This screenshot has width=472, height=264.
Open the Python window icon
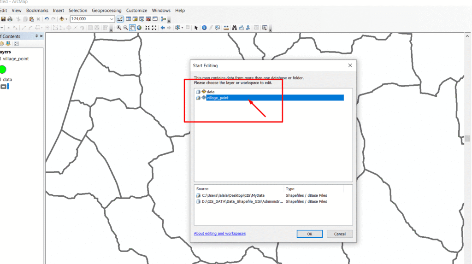point(155,19)
